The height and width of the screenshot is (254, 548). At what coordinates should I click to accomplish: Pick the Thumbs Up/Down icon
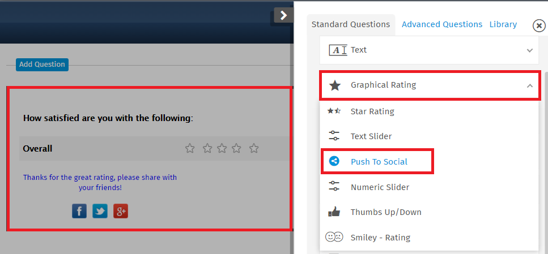334,212
